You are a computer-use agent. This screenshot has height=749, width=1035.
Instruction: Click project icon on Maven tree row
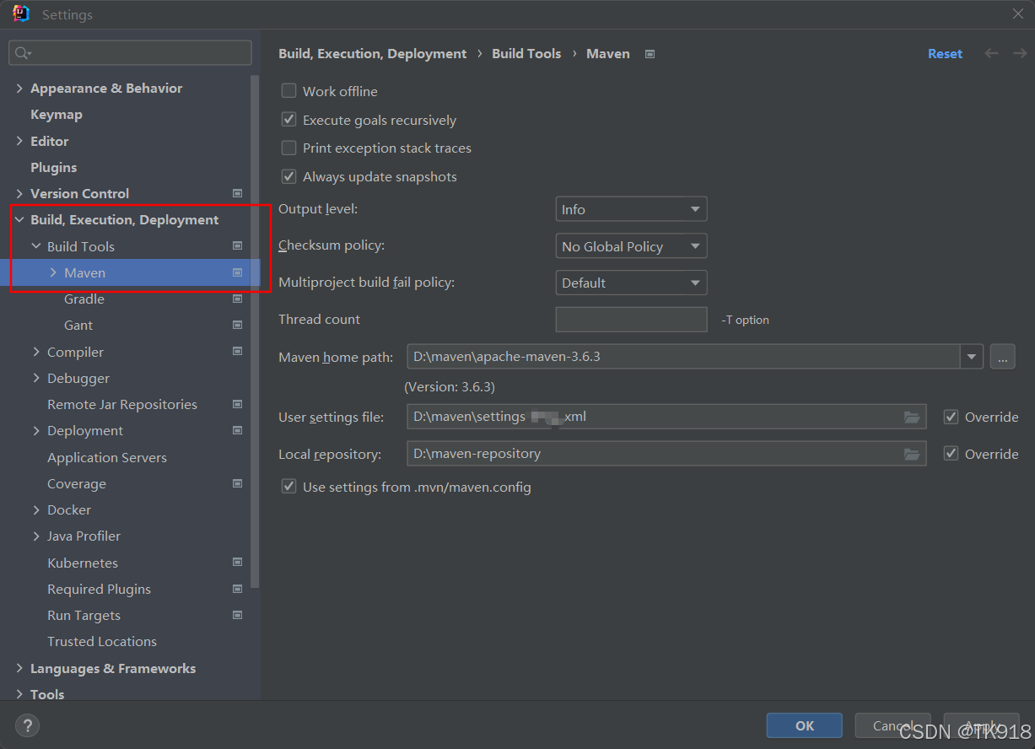click(237, 272)
